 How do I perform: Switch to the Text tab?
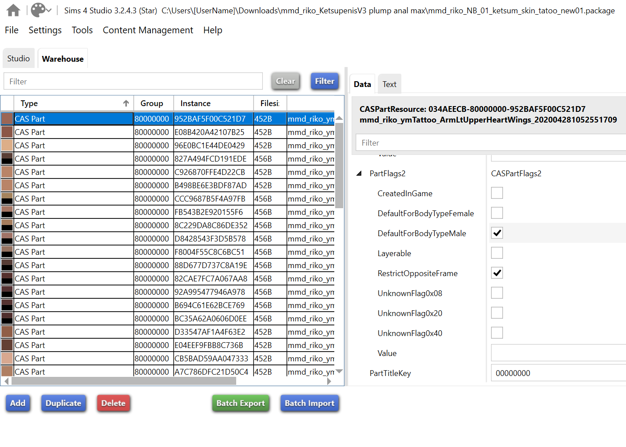tap(389, 84)
